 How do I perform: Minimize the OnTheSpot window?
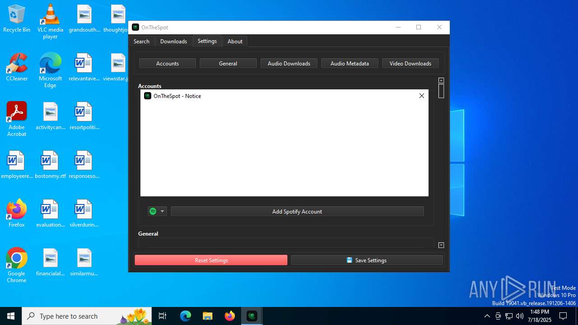[398, 27]
